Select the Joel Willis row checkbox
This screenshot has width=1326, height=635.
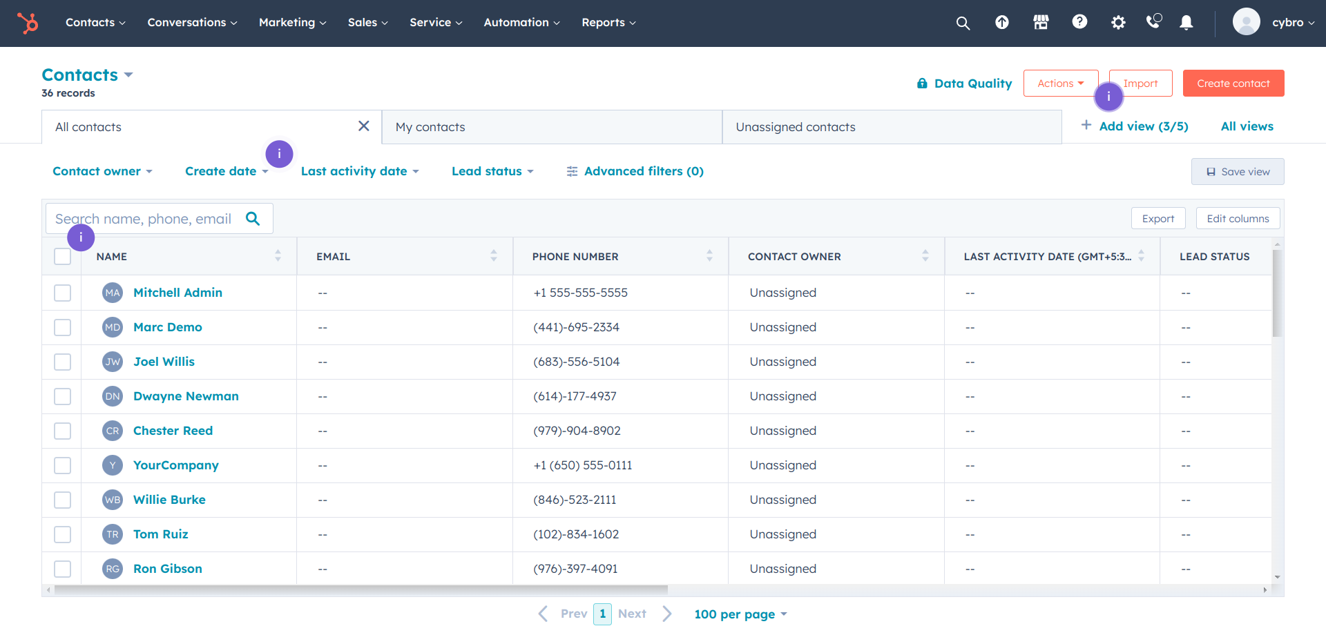click(63, 362)
